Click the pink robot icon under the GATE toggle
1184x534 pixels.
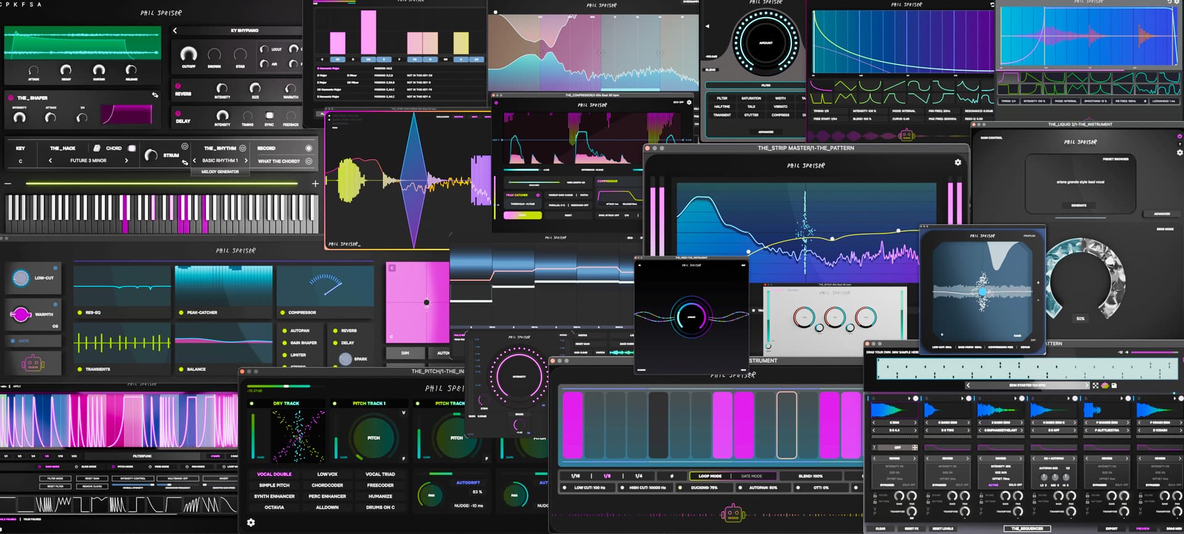(33, 363)
